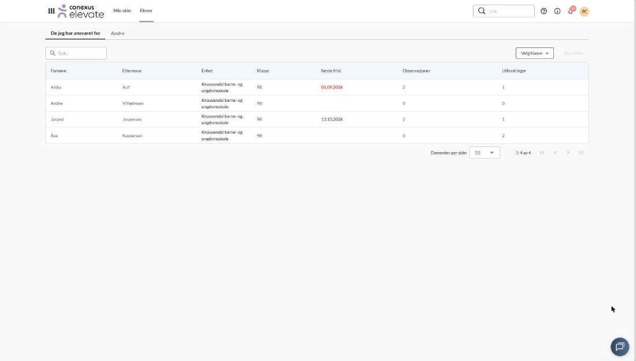Screen dimensions: 636x361
Task: Open the notifications bell
Action: coord(571,11)
